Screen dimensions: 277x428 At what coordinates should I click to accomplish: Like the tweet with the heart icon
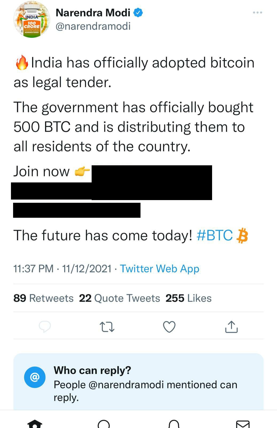pyautogui.click(x=169, y=327)
